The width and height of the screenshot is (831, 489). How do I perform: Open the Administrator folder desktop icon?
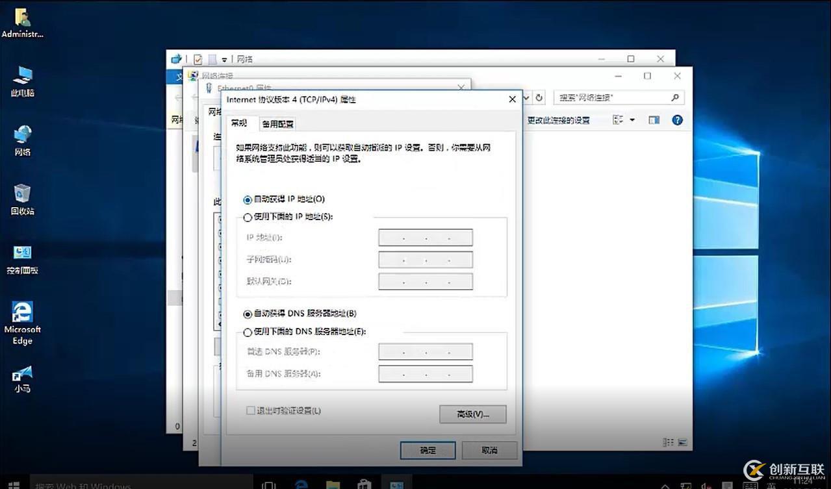[x=22, y=22]
